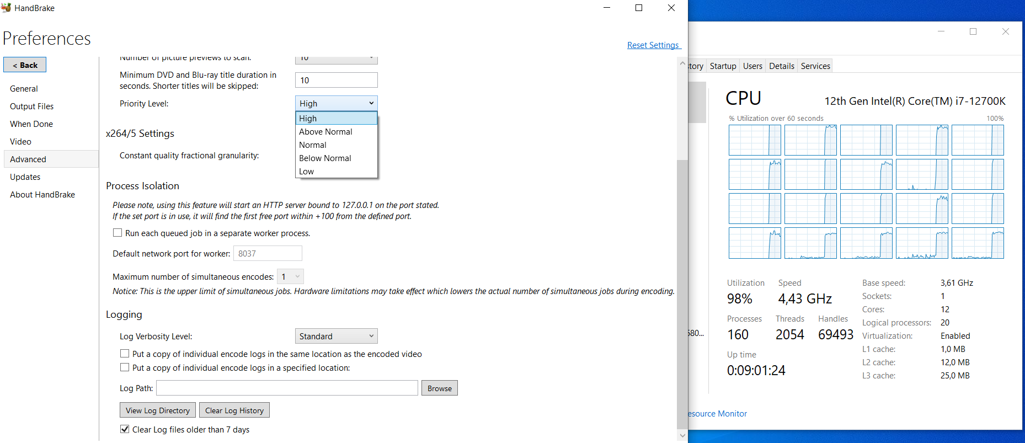This screenshot has height=443, width=1025.
Task: Click the up time value 0:09:01:24
Action: click(x=756, y=370)
